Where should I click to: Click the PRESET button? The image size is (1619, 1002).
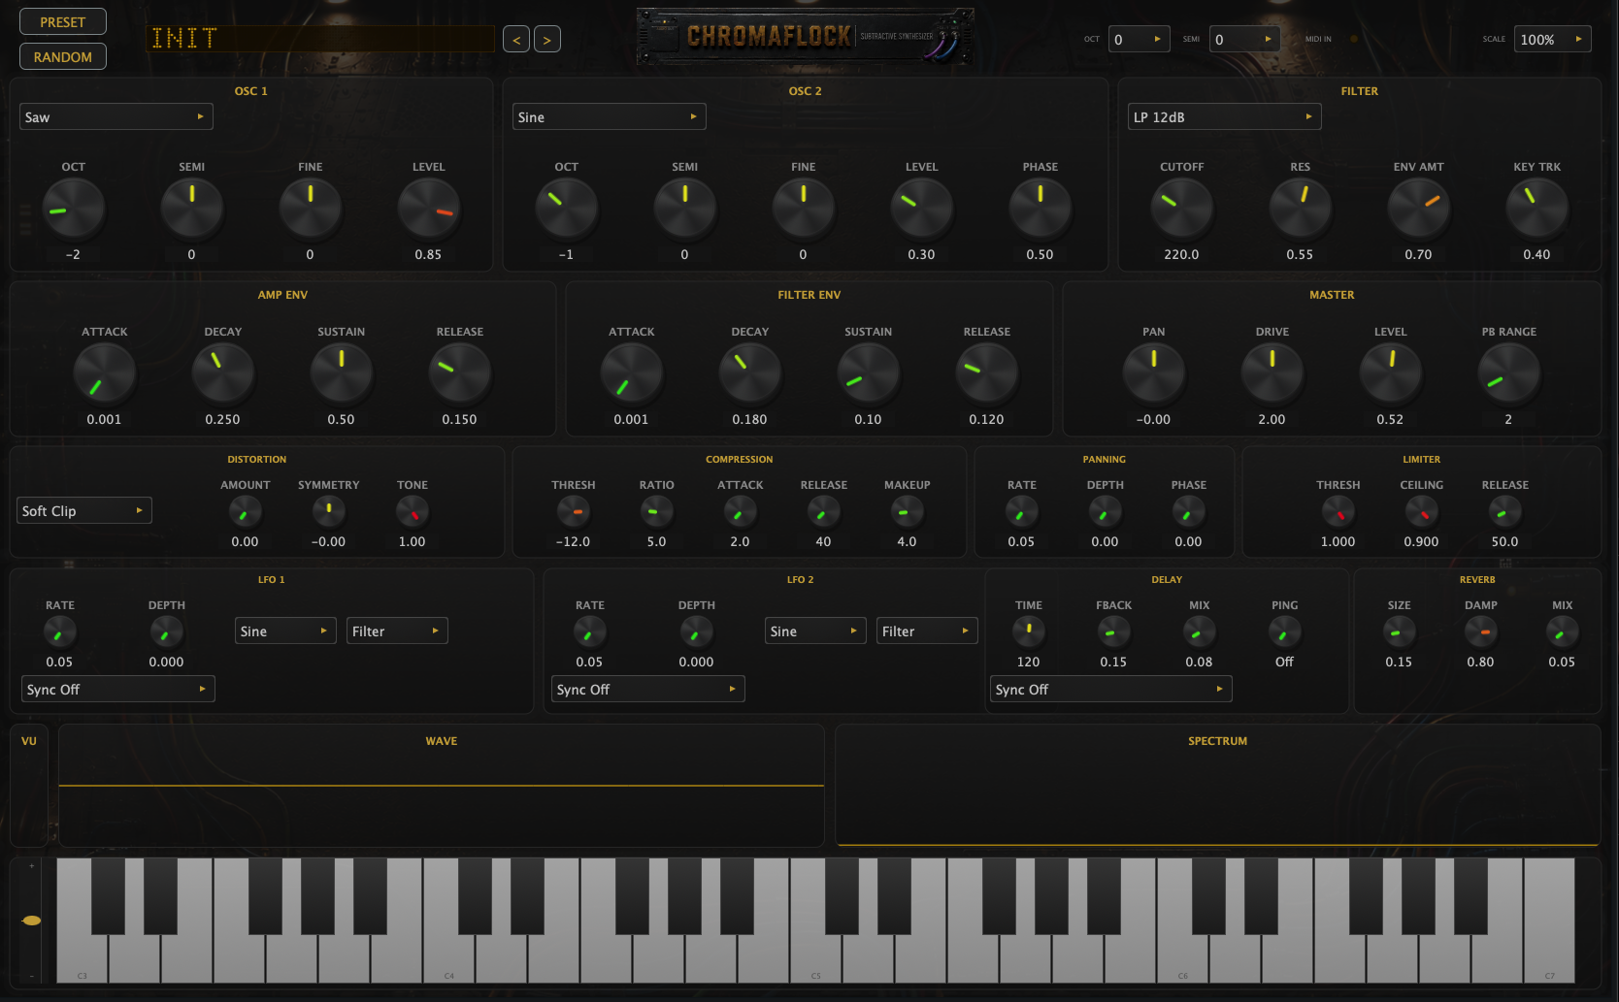[x=63, y=21]
